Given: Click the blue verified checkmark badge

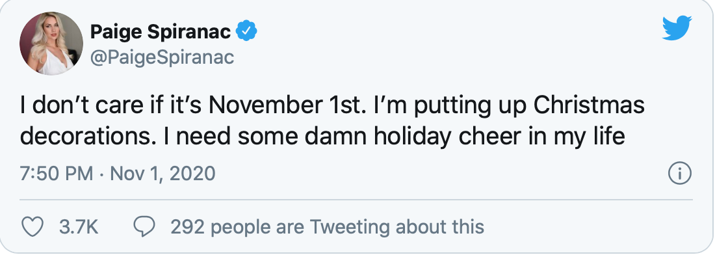Looking at the screenshot, I should [x=248, y=31].
